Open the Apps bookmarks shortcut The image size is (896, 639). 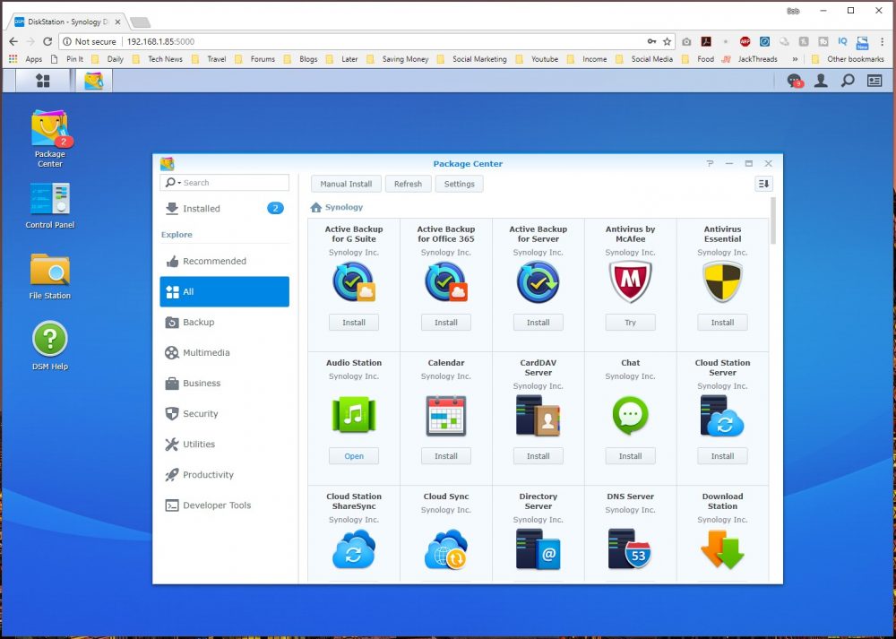[26, 59]
